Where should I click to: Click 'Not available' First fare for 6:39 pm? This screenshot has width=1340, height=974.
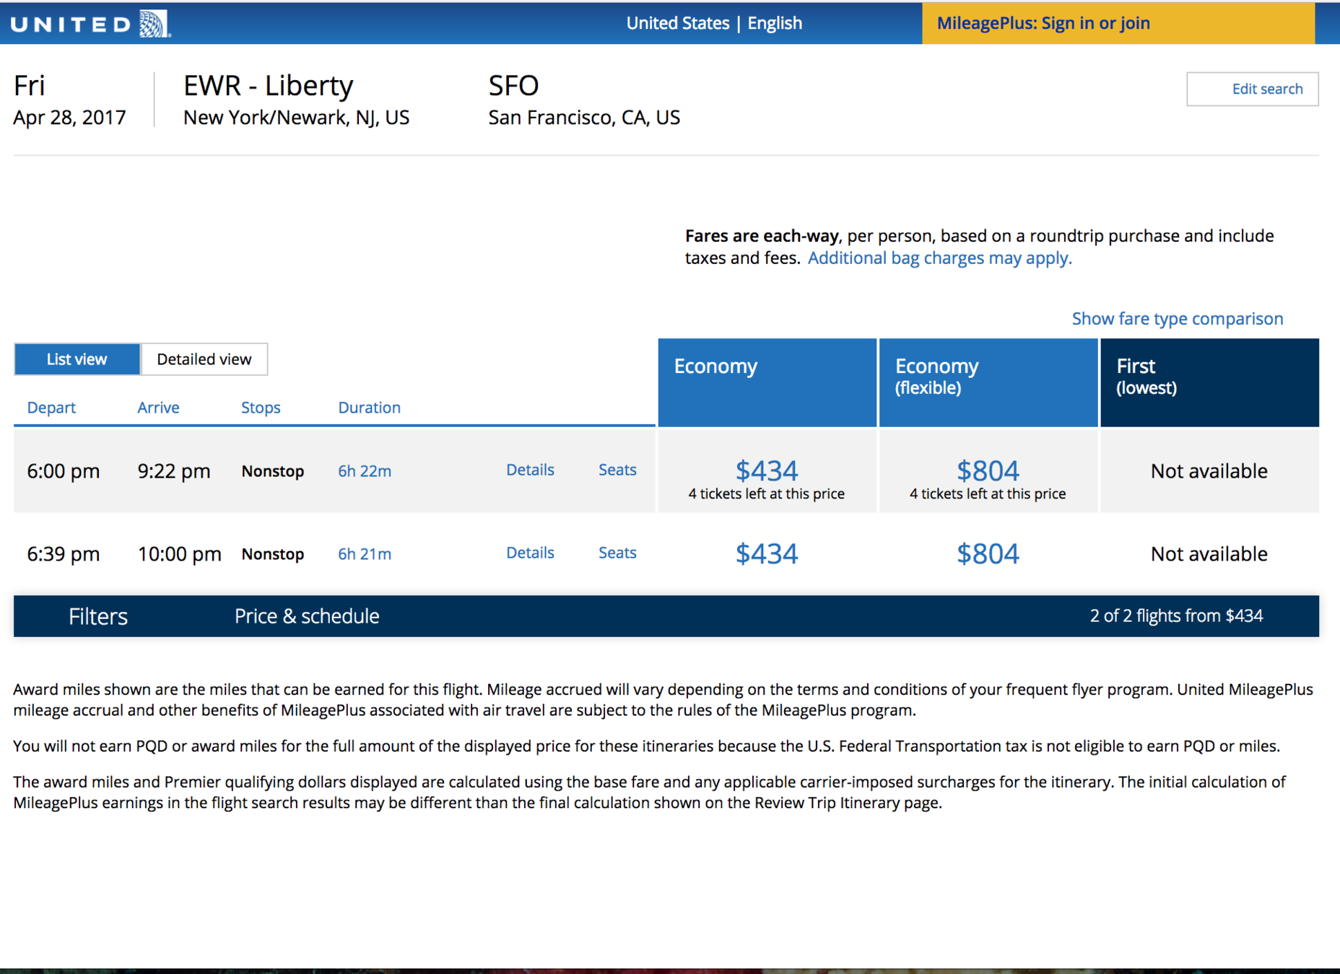(1209, 554)
